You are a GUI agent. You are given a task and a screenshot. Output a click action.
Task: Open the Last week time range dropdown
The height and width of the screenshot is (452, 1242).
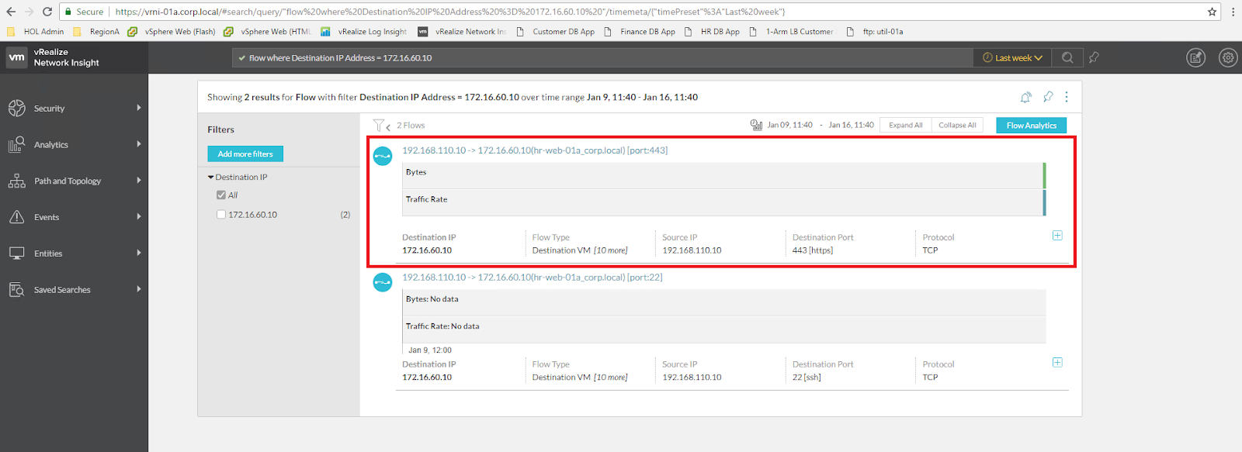click(1012, 58)
